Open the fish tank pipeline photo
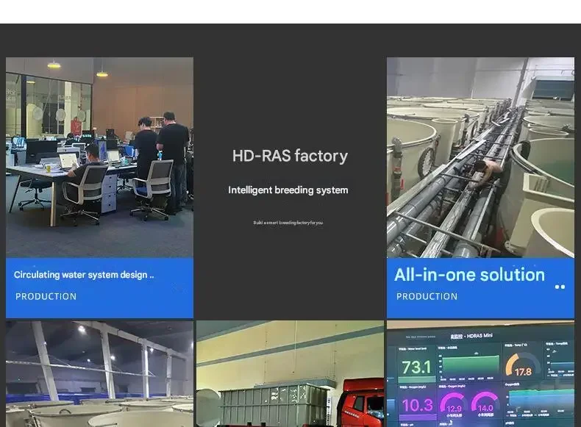The height and width of the screenshot is (427, 581). pos(480,157)
